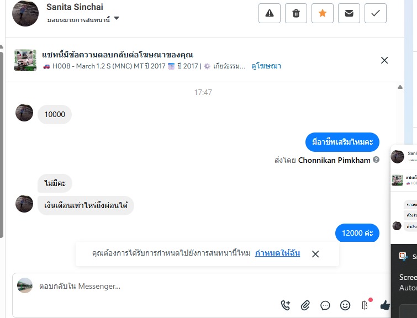Start a call with the phone icon

click(286, 305)
